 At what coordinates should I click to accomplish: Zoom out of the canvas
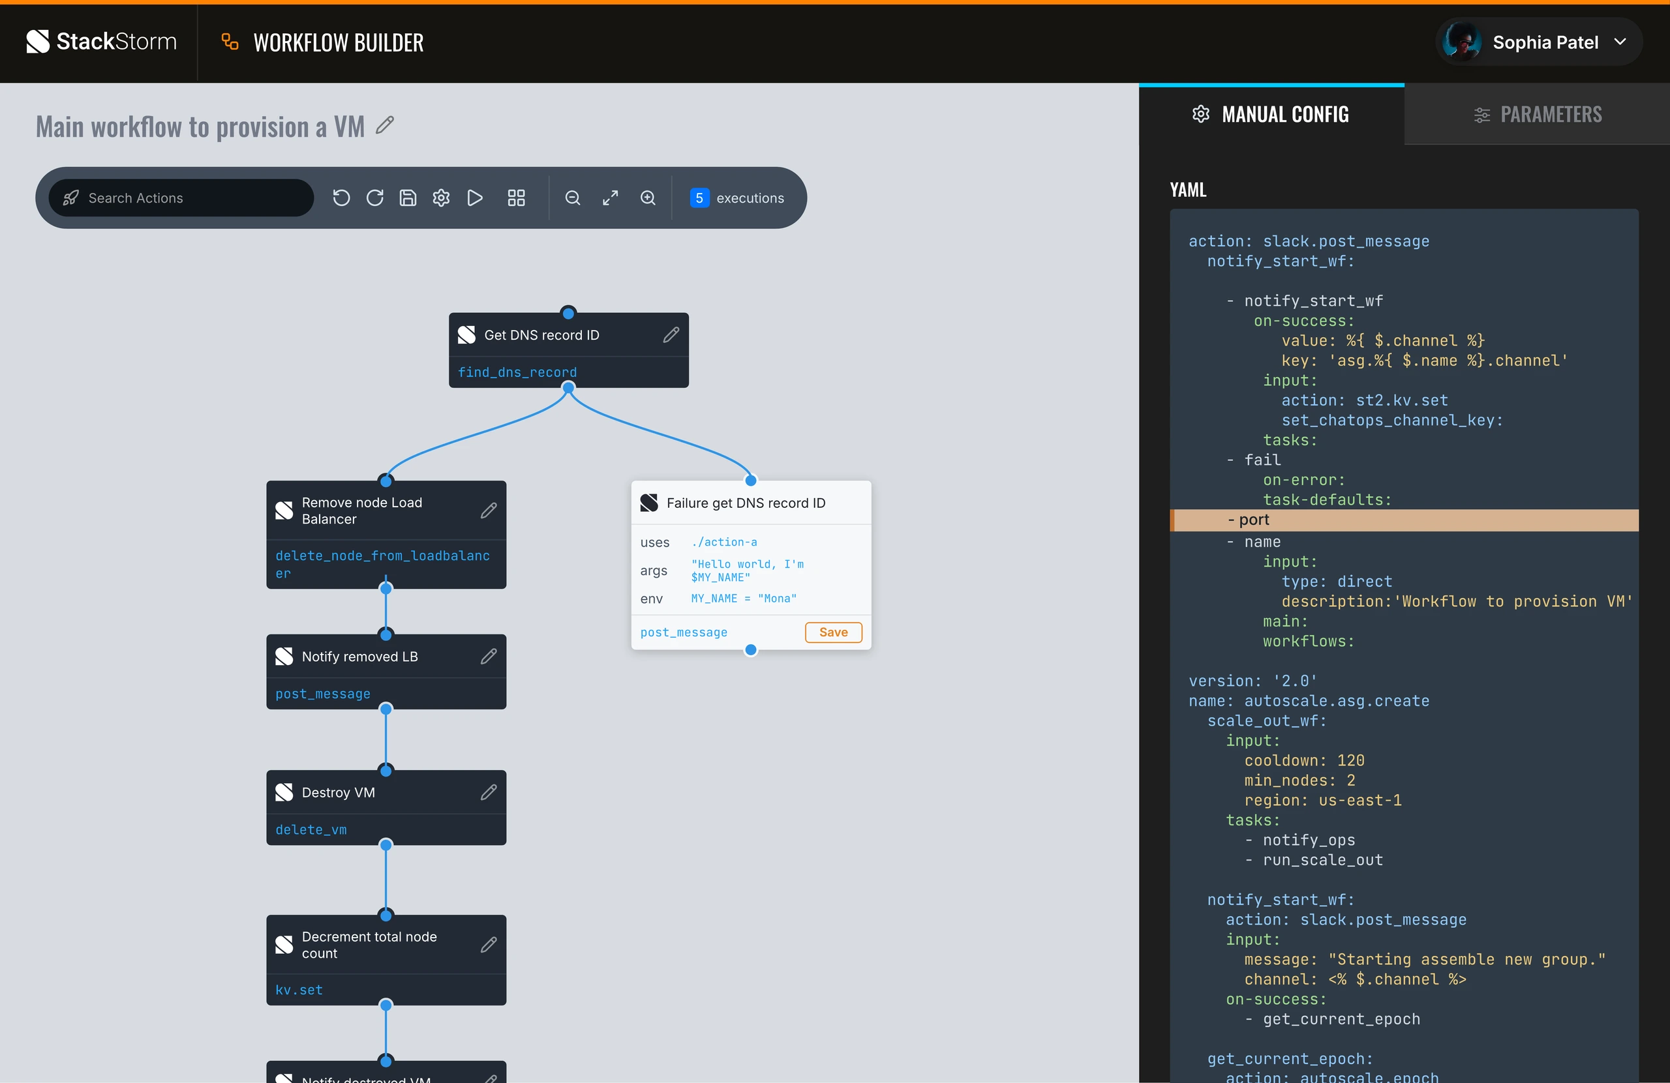[x=573, y=198]
